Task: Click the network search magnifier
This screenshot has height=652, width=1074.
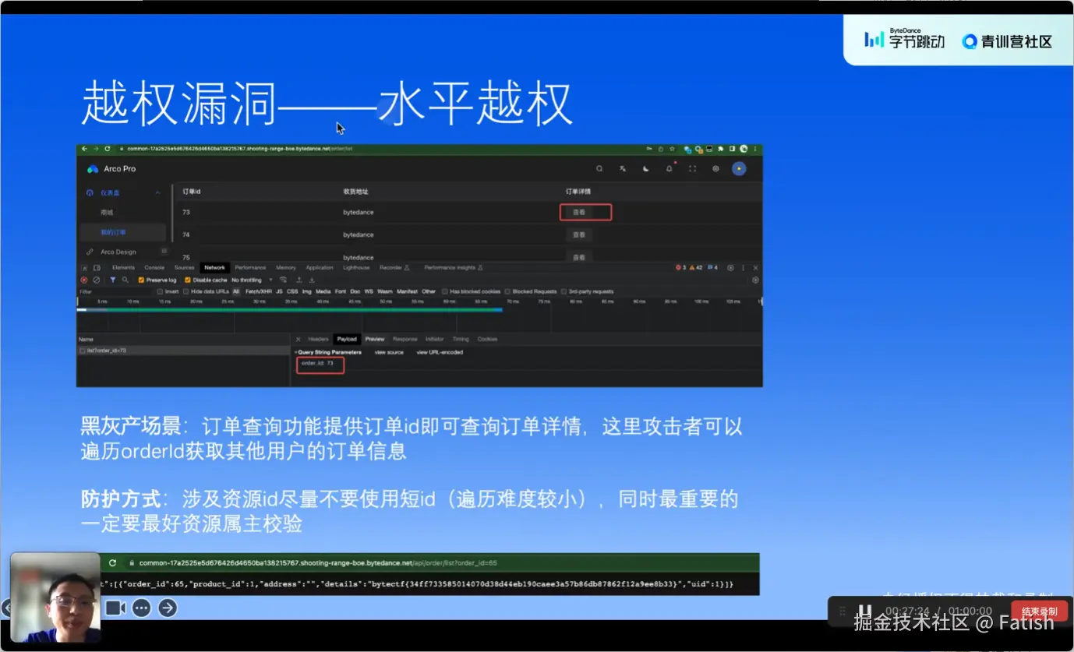Action: coord(125,280)
